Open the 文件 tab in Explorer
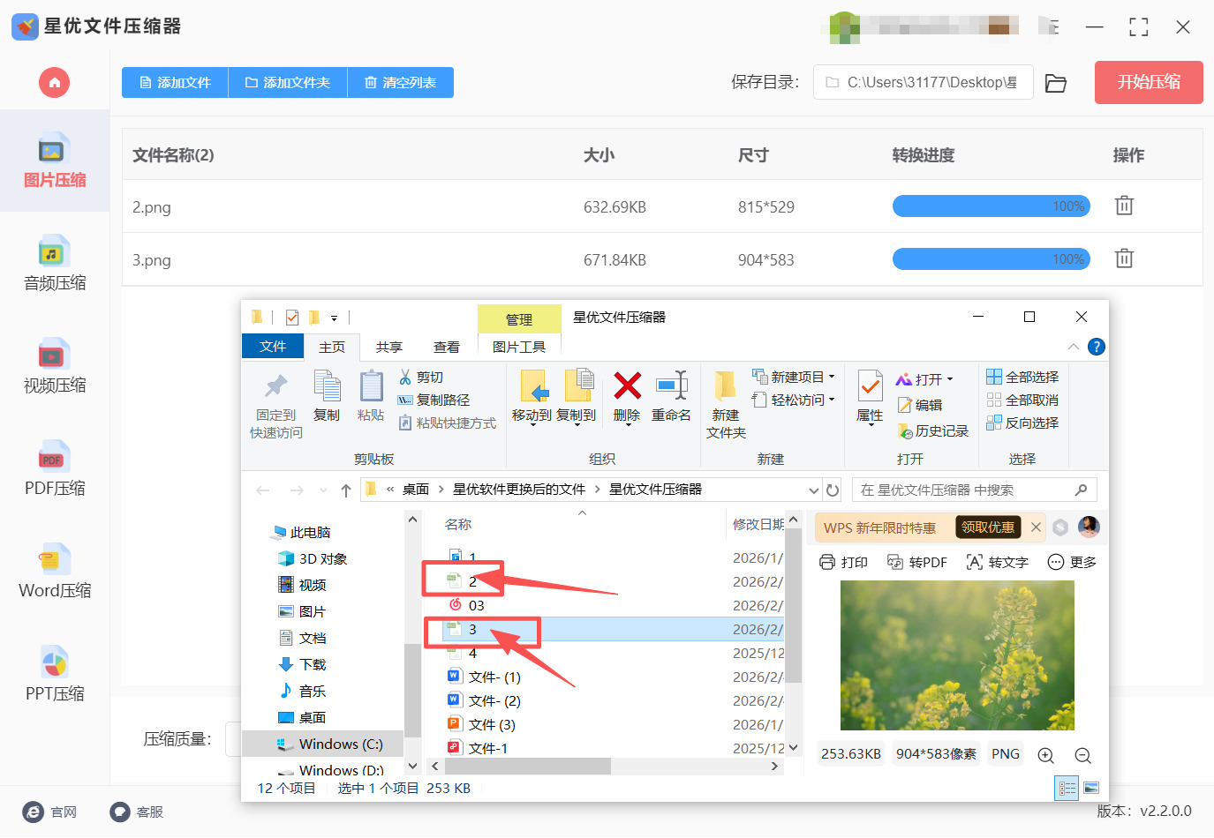The width and height of the screenshot is (1214, 838). coord(273,347)
